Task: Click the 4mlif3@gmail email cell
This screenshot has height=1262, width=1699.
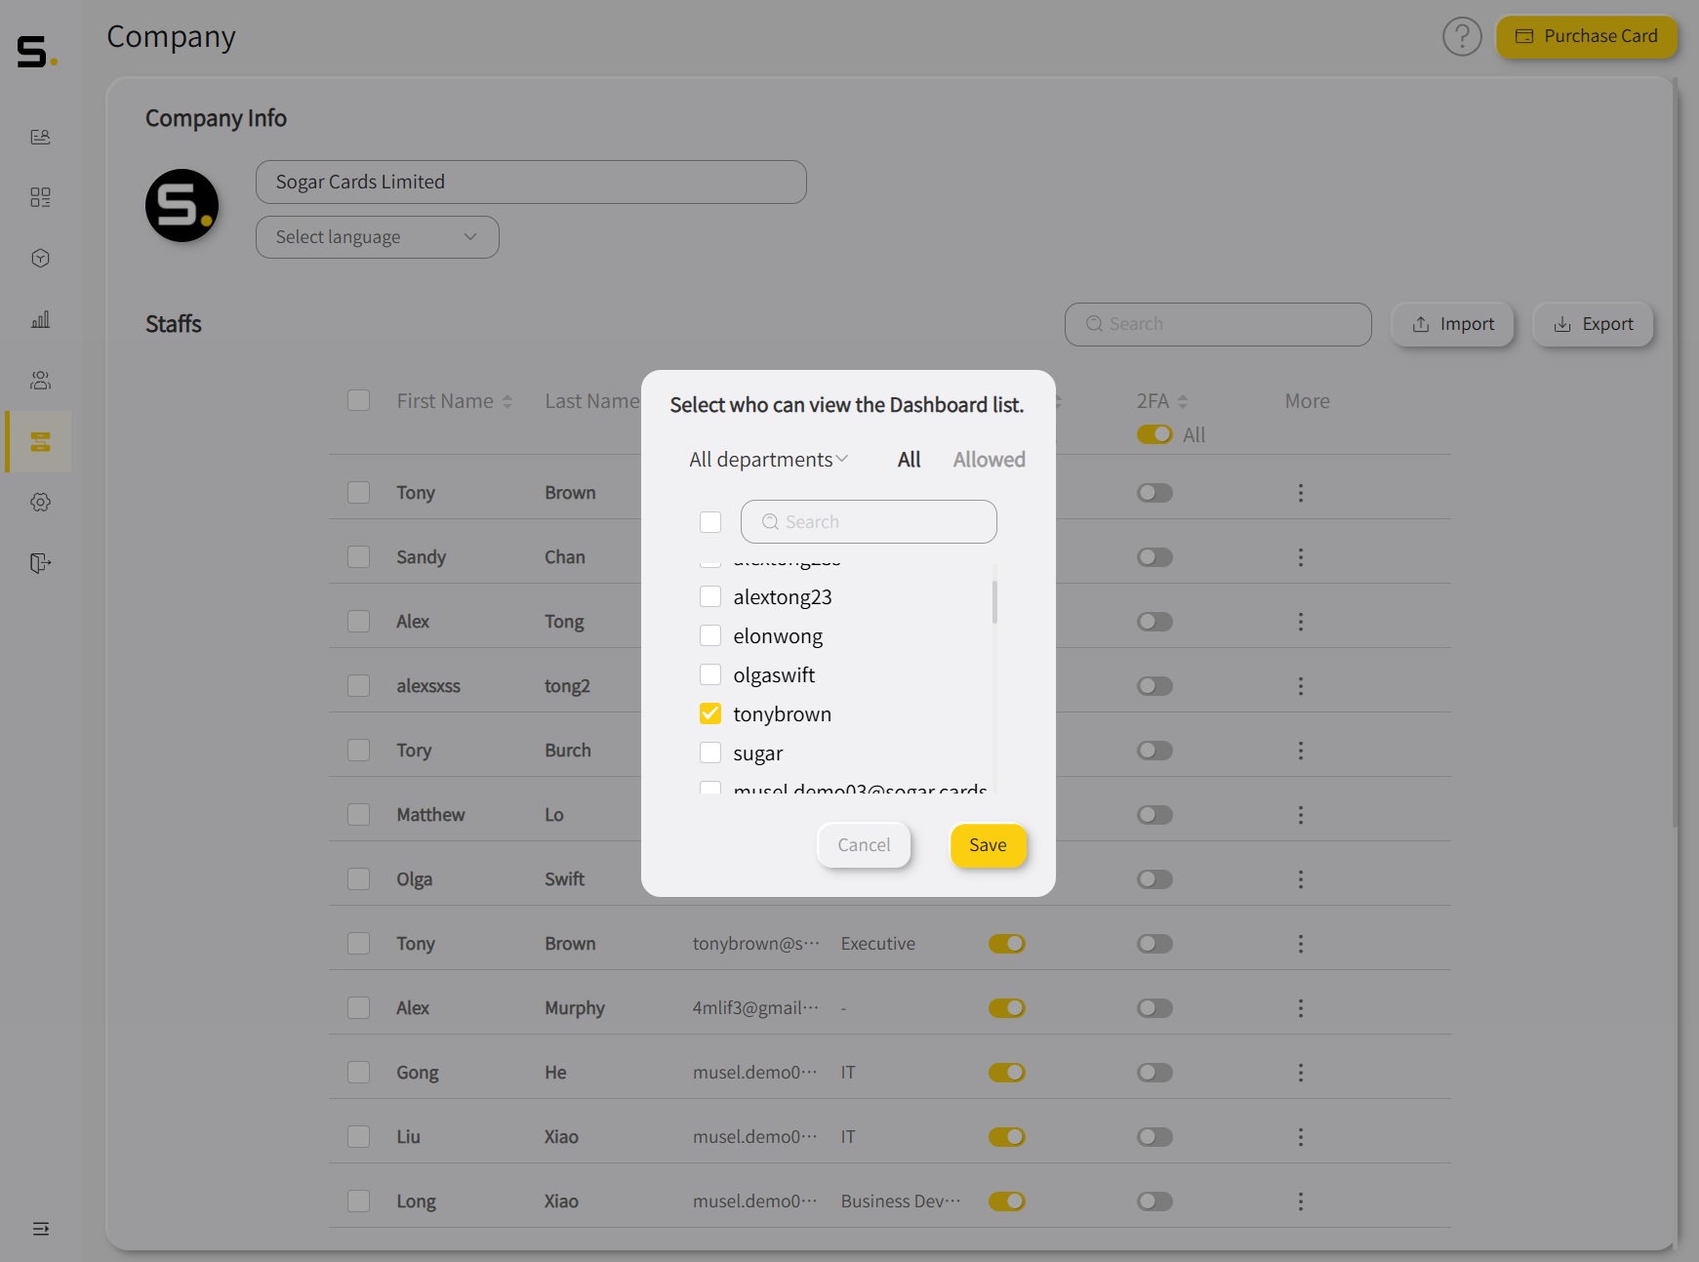Action: click(755, 1008)
